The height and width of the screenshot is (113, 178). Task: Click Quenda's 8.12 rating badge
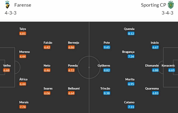point(131,33)
